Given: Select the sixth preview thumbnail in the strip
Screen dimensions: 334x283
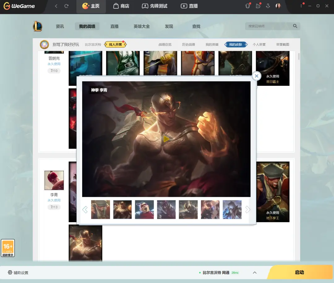Looking at the screenshot, I should [210, 210].
